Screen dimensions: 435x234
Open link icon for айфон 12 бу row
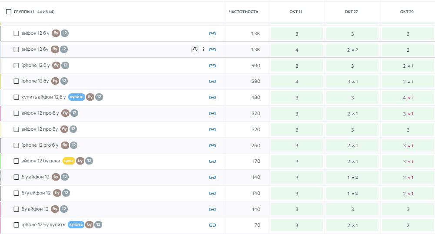pyautogui.click(x=212, y=49)
